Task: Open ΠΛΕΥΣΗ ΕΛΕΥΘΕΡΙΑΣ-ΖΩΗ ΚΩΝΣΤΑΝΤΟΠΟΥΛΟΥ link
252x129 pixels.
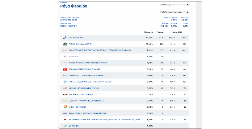Action: click(90, 82)
